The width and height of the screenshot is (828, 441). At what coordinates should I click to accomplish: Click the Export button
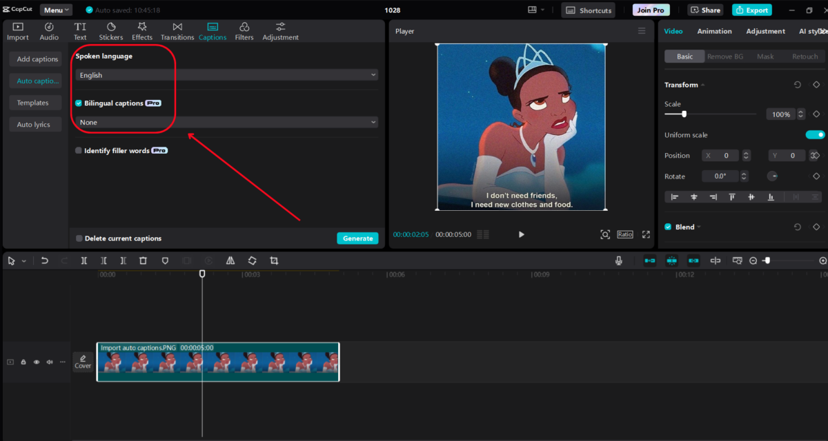click(752, 10)
